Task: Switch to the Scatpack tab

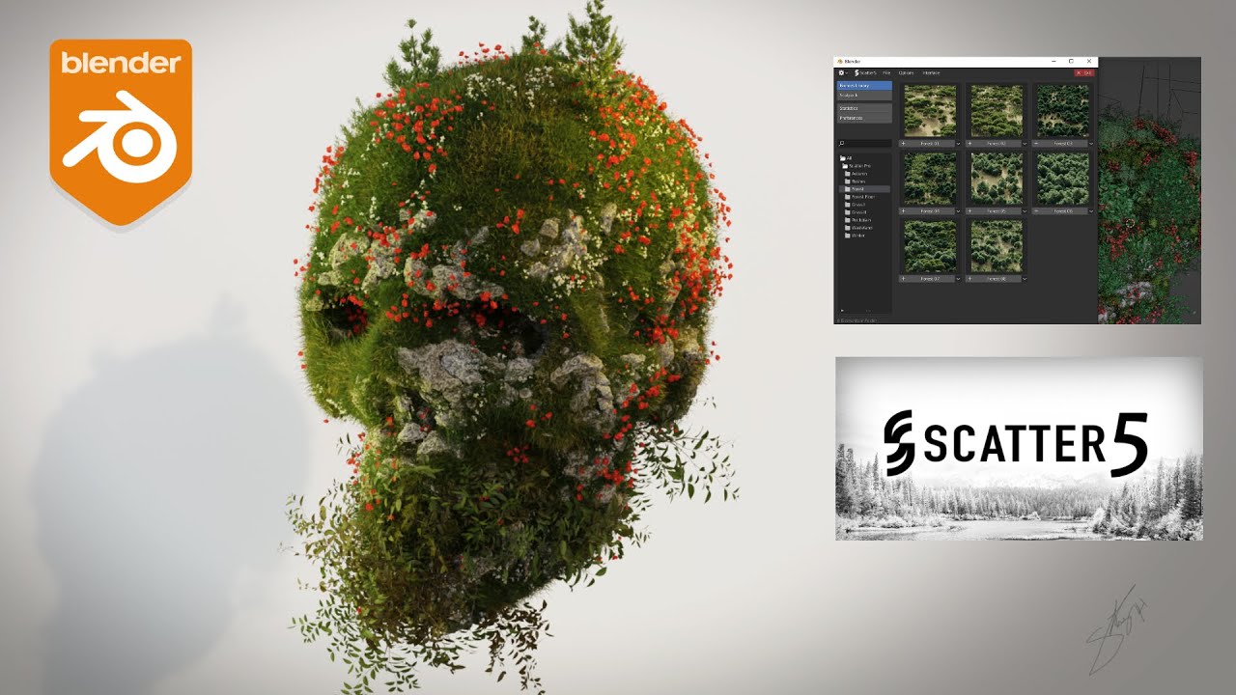Action: pyautogui.click(x=864, y=96)
